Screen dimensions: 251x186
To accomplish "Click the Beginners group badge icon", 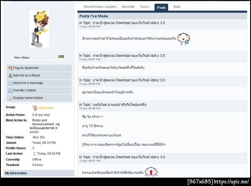I will point(35,108).
